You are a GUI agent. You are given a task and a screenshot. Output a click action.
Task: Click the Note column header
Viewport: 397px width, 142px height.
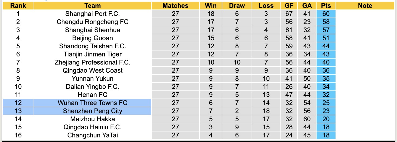365,6
